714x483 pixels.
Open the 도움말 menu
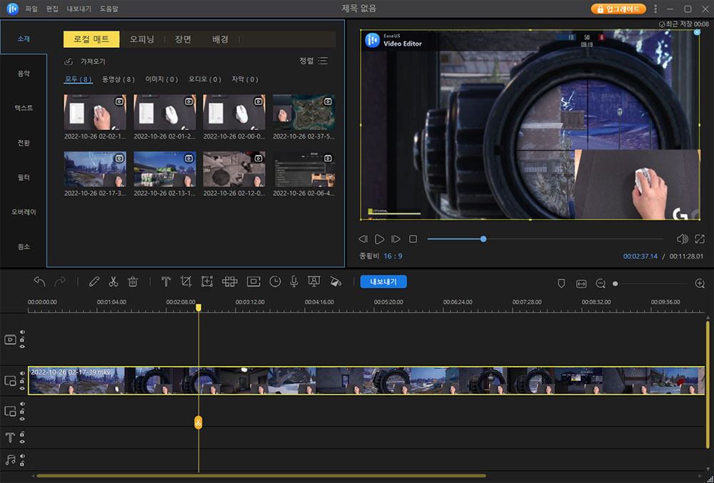[x=109, y=9]
